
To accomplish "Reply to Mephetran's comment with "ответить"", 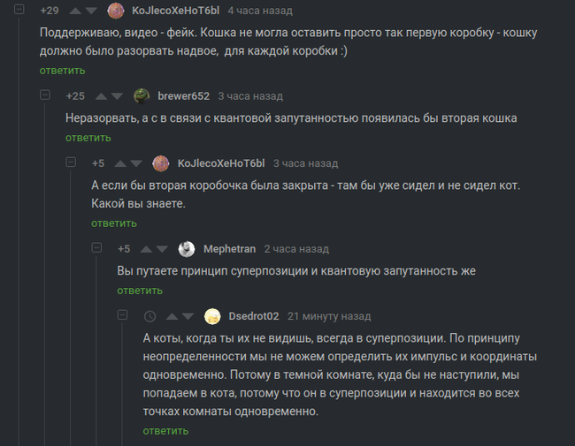I will point(140,291).
